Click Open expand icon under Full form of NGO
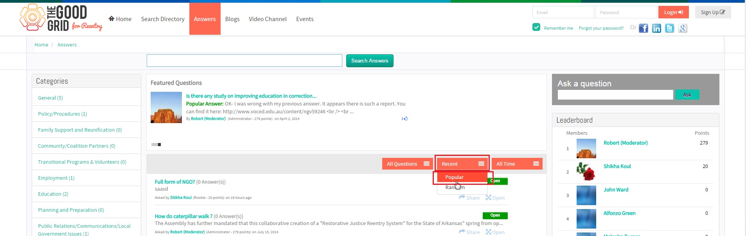This screenshot has height=236, width=746. tap(488, 197)
